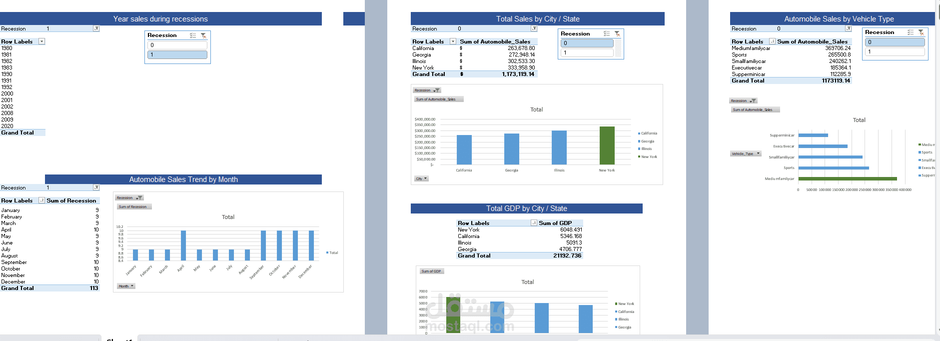Click the 'Total' title of the monthly trend chart
Image resolution: width=940 pixels, height=341 pixels.
(228, 217)
